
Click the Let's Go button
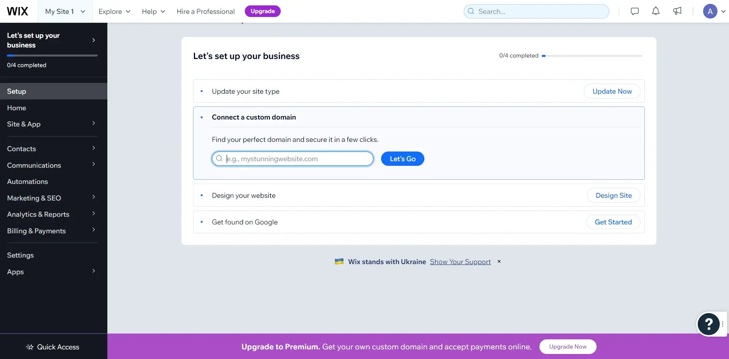(402, 158)
